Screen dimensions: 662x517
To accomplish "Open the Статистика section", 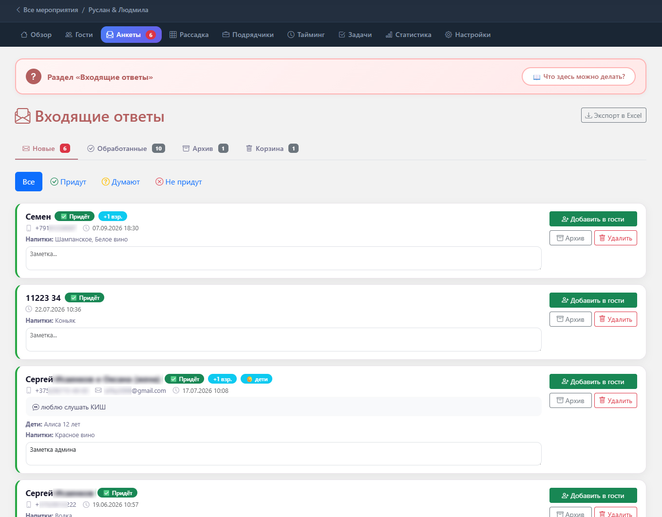I will tap(408, 35).
